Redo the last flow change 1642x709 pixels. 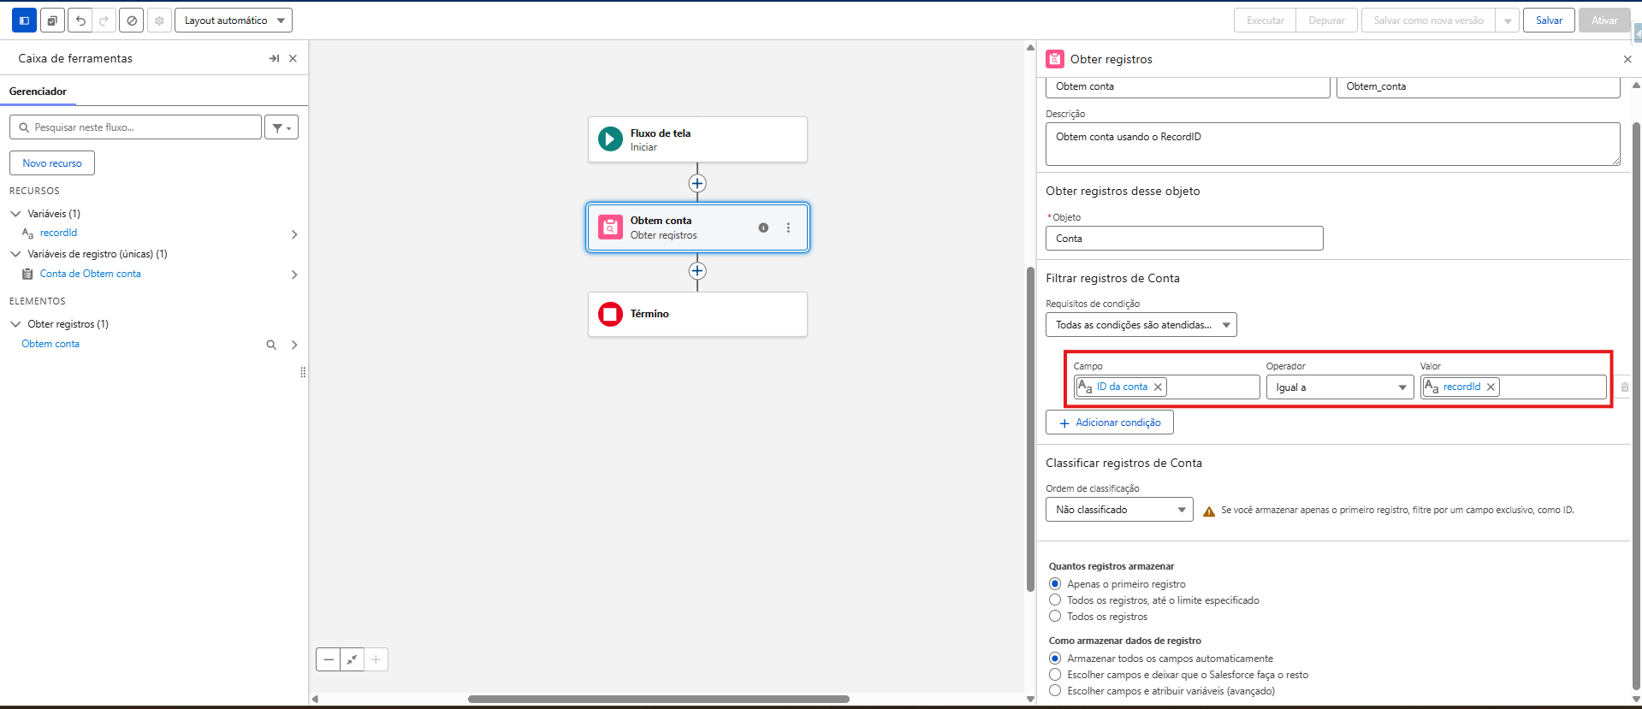point(104,21)
